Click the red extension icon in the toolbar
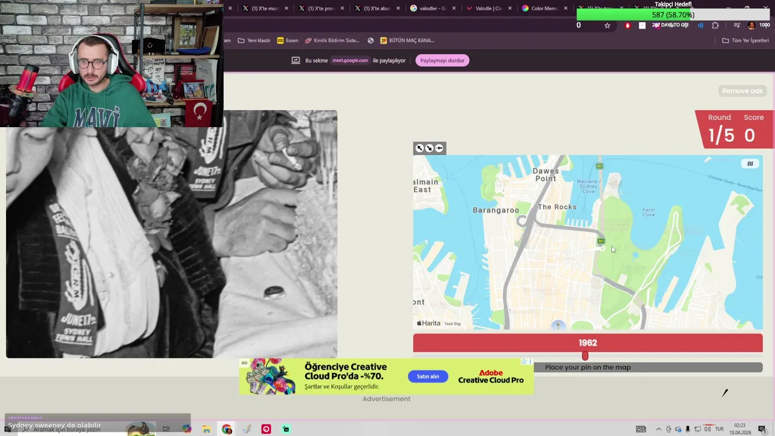 coord(628,25)
